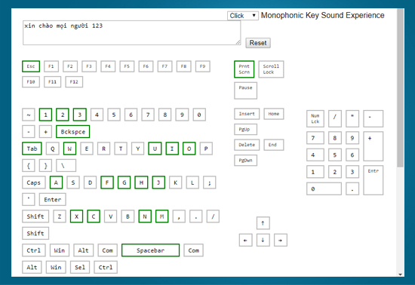Click the Insert key
Viewport: 415px width, 285px height.
tap(247, 114)
